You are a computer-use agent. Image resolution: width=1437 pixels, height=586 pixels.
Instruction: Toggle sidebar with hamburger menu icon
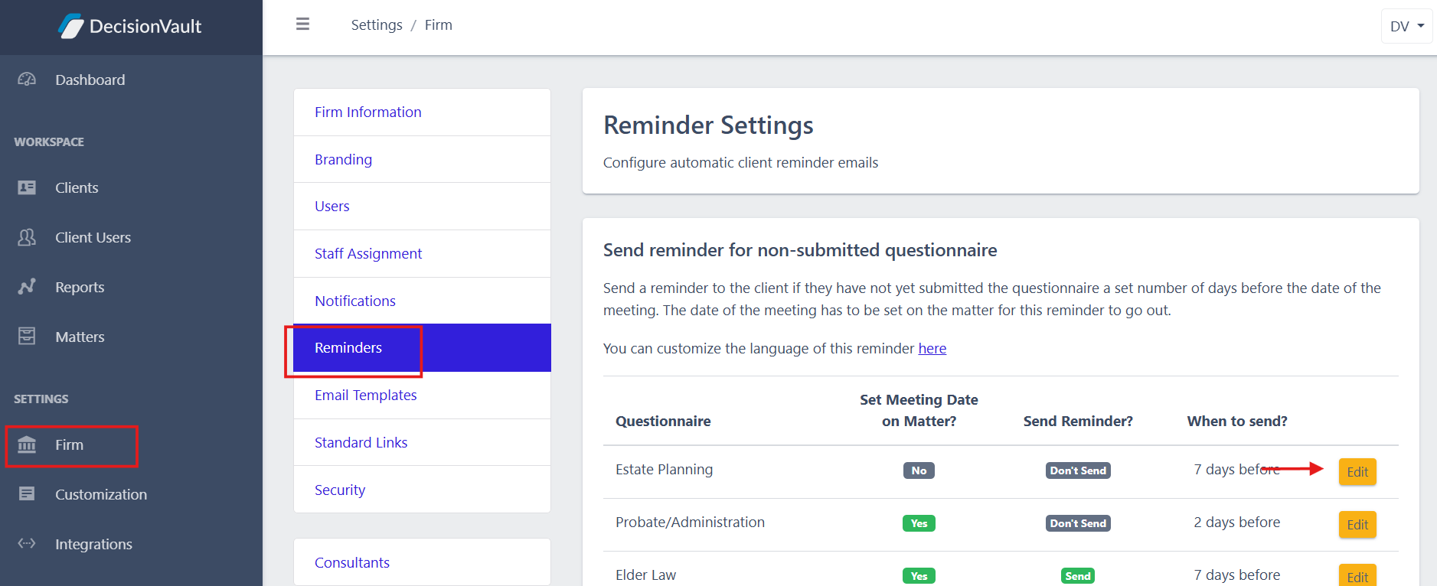click(303, 24)
